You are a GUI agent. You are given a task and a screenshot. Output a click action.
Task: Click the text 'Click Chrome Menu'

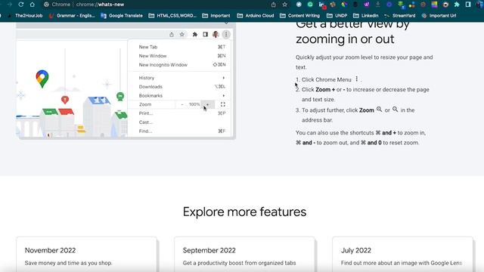[326, 79]
